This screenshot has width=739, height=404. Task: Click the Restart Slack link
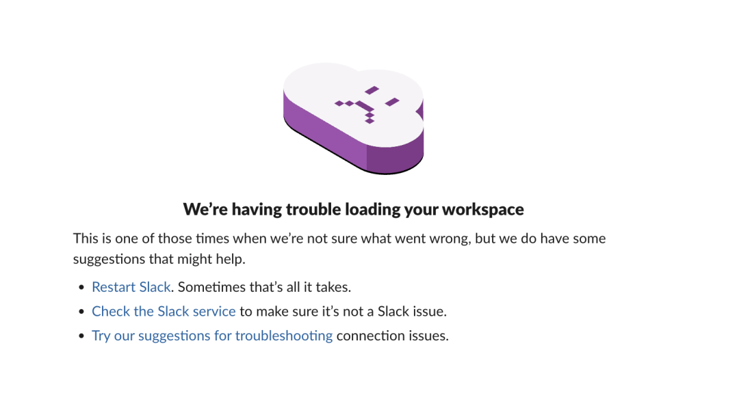point(131,287)
